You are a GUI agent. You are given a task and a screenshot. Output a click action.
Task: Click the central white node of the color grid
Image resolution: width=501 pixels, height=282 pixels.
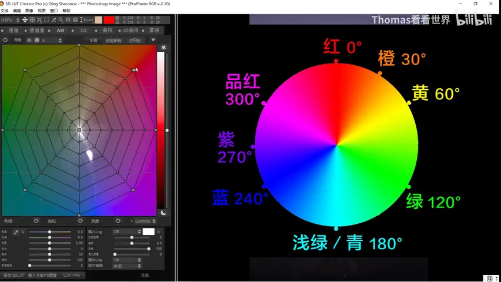79,130
